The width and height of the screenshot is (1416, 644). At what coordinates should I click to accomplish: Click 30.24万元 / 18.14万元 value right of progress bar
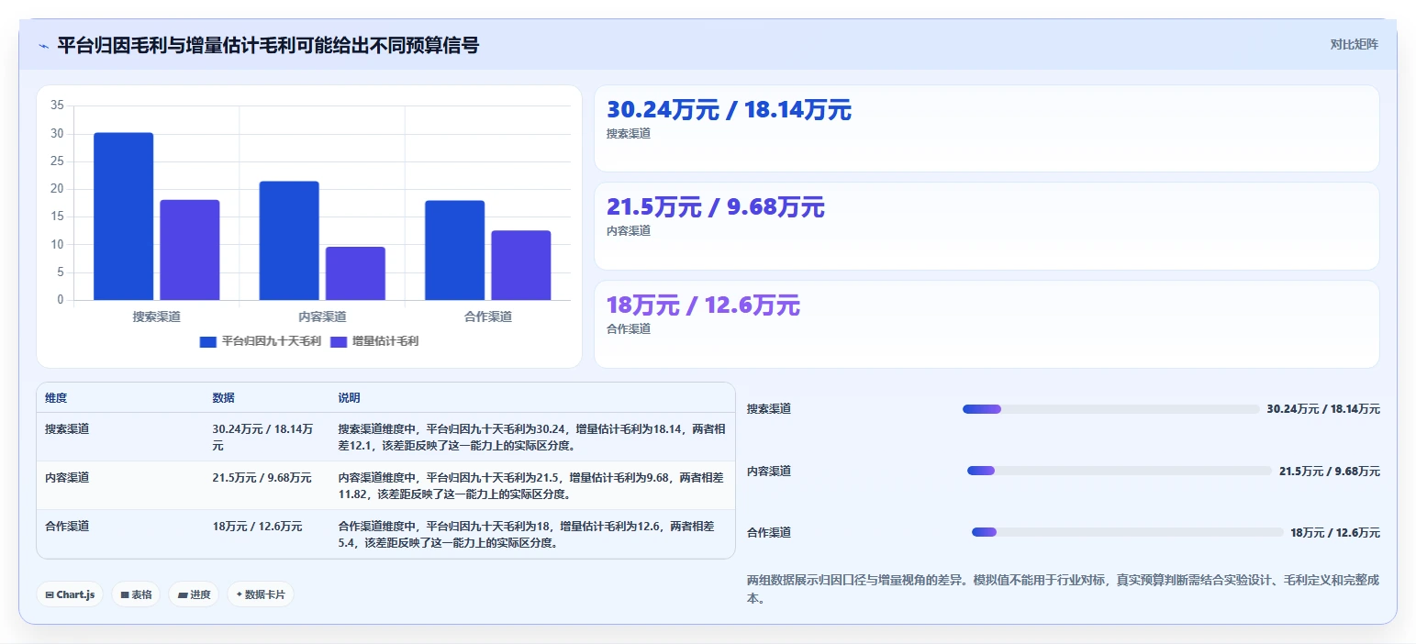tap(1323, 409)
